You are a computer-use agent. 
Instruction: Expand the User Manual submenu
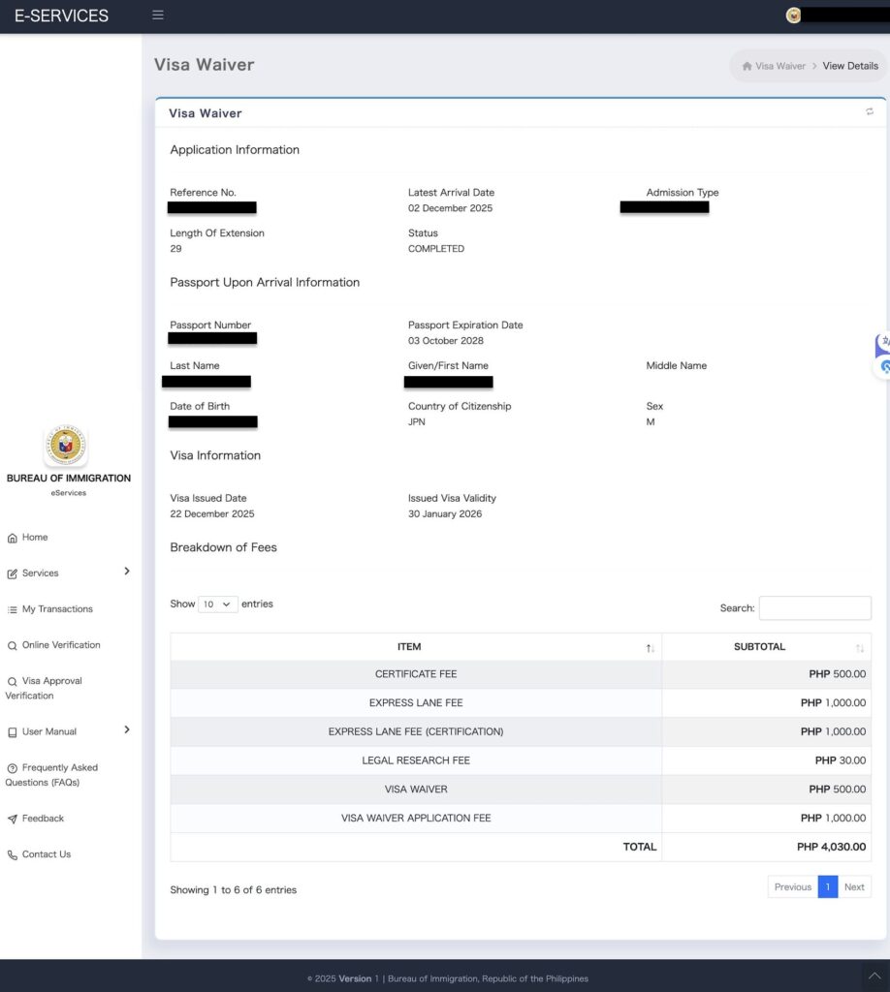[126, 730]
